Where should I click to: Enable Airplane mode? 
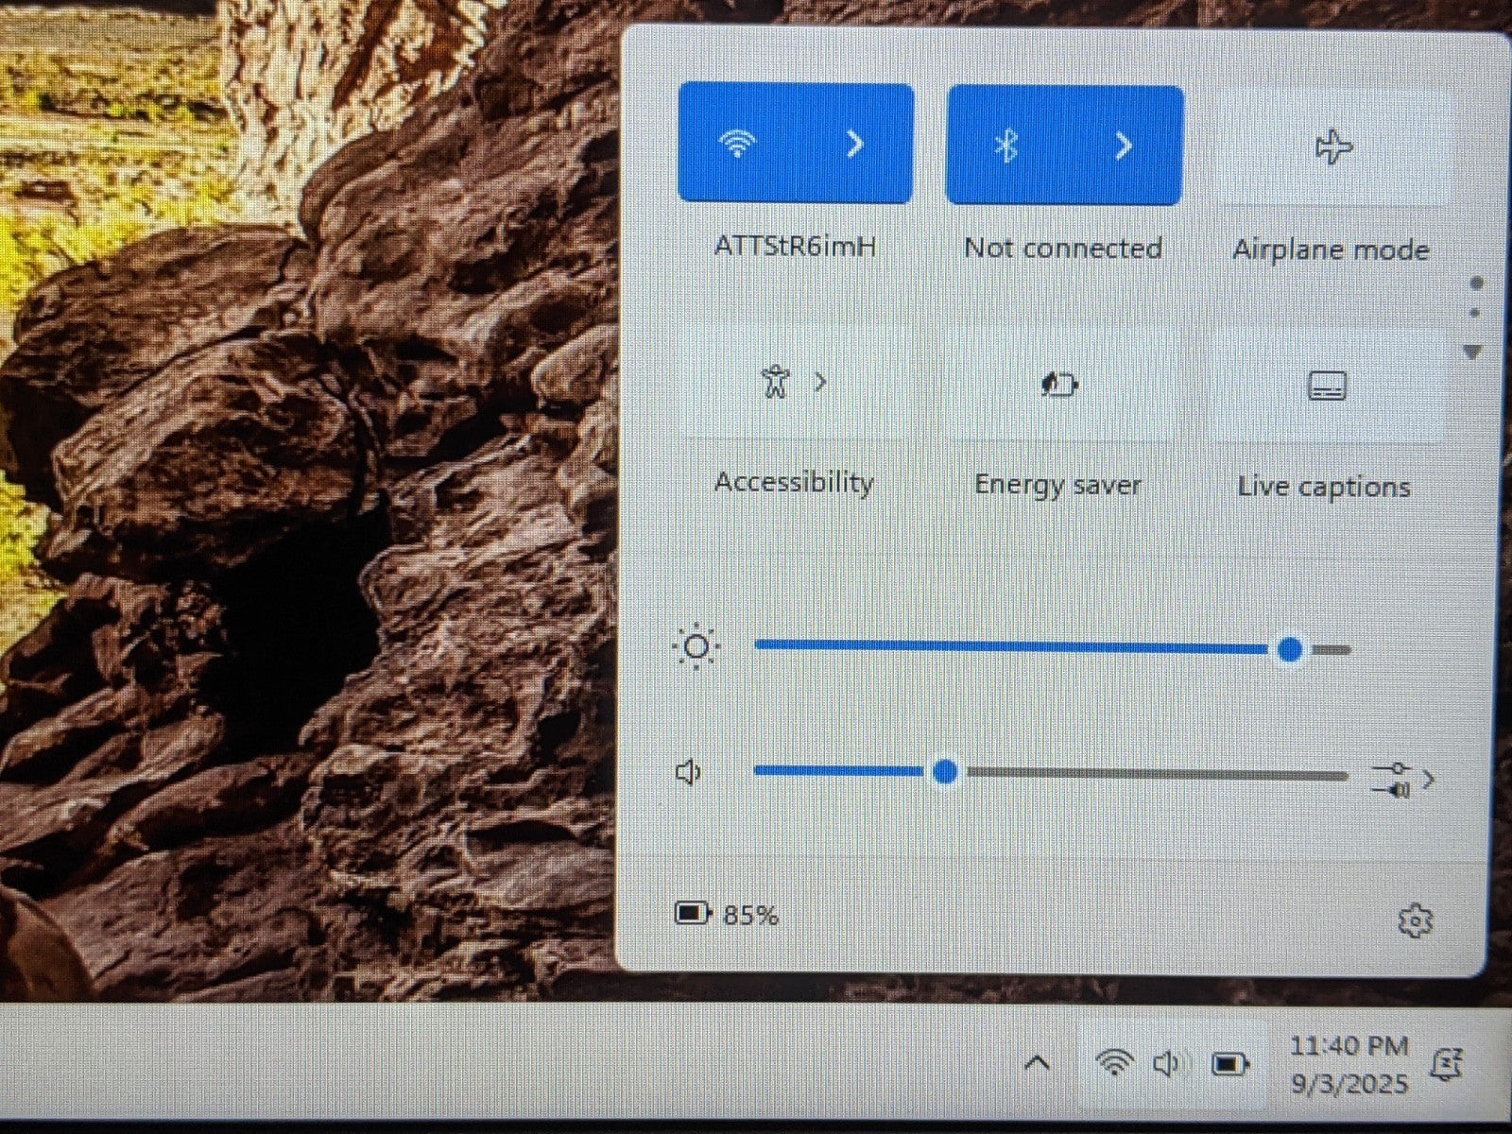click(x=1332, y=147)
